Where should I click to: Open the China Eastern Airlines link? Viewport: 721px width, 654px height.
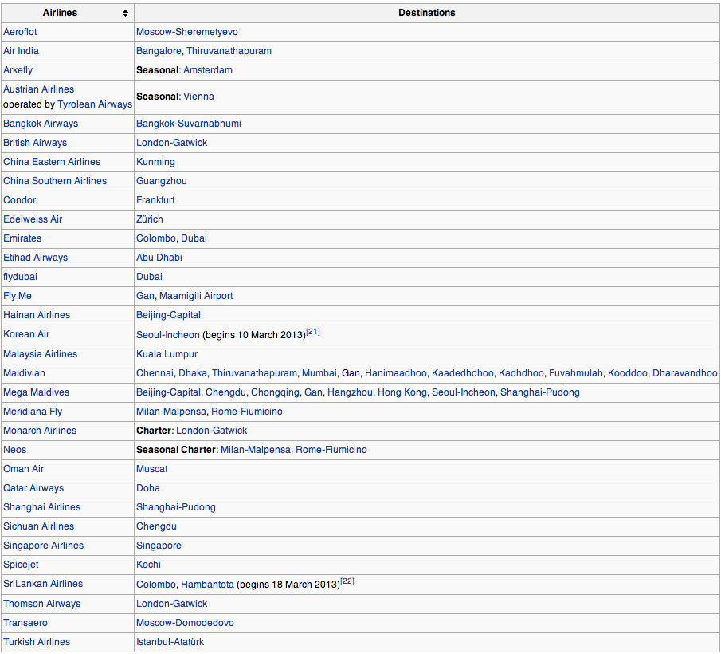pos(52,162)
